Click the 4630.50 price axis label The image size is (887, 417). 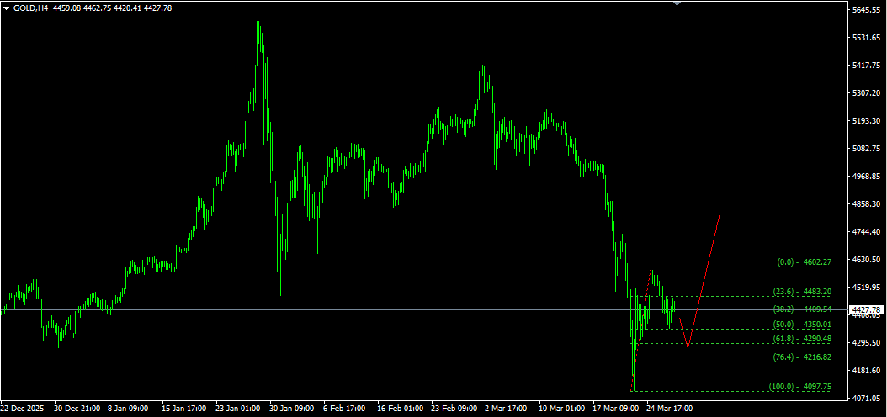(x=867, y=259)
